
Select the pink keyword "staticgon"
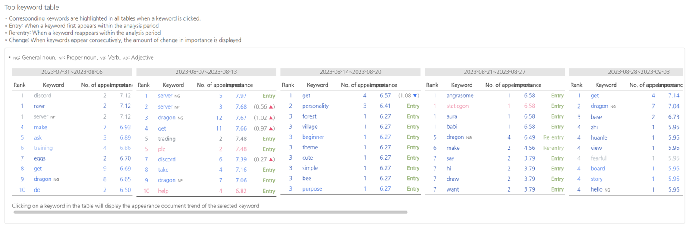pos(457,106)
